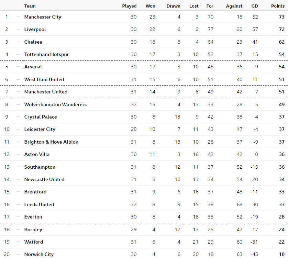Click West Ham United team name
Viewport: 288px width, 258px height.
tap(44, 79)
